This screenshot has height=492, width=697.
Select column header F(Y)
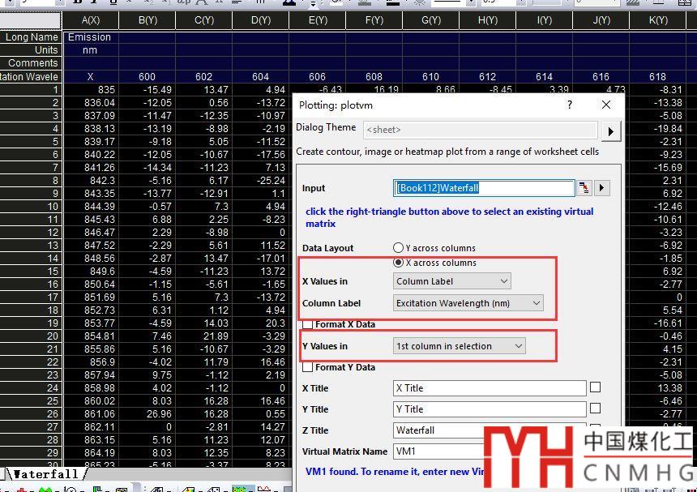coord(374,20)
